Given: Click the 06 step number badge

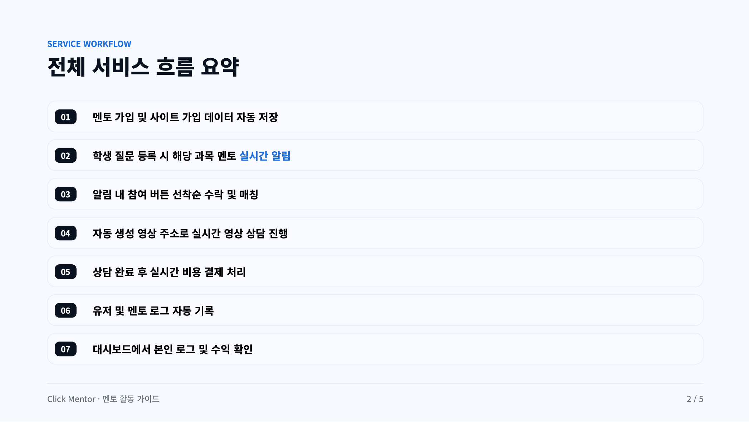Looking at the screenshot, I should [x=65, y=310].
